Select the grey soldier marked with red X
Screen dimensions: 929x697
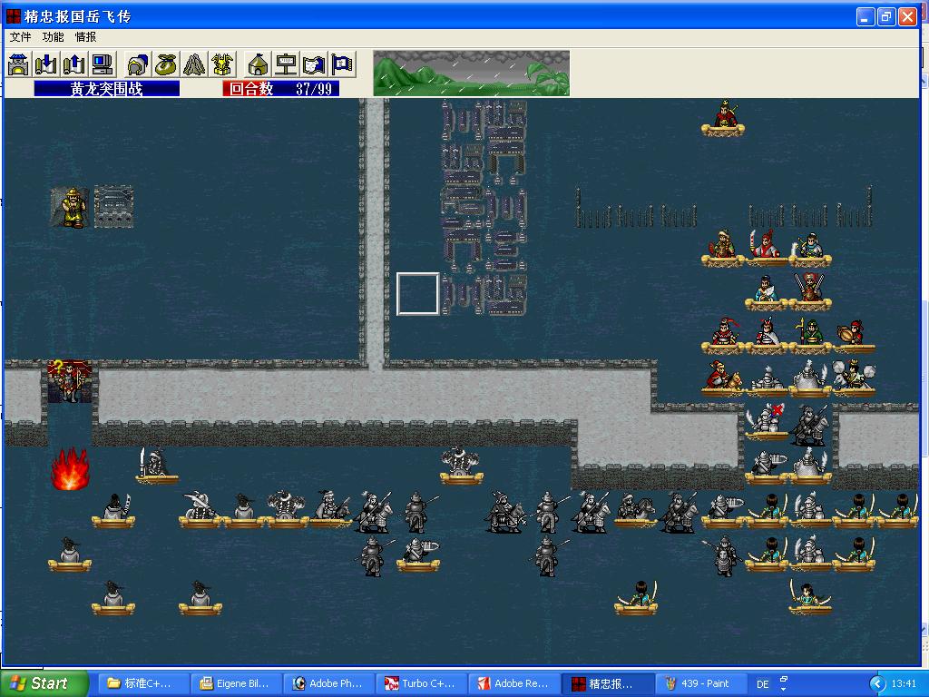pos(767,421)
